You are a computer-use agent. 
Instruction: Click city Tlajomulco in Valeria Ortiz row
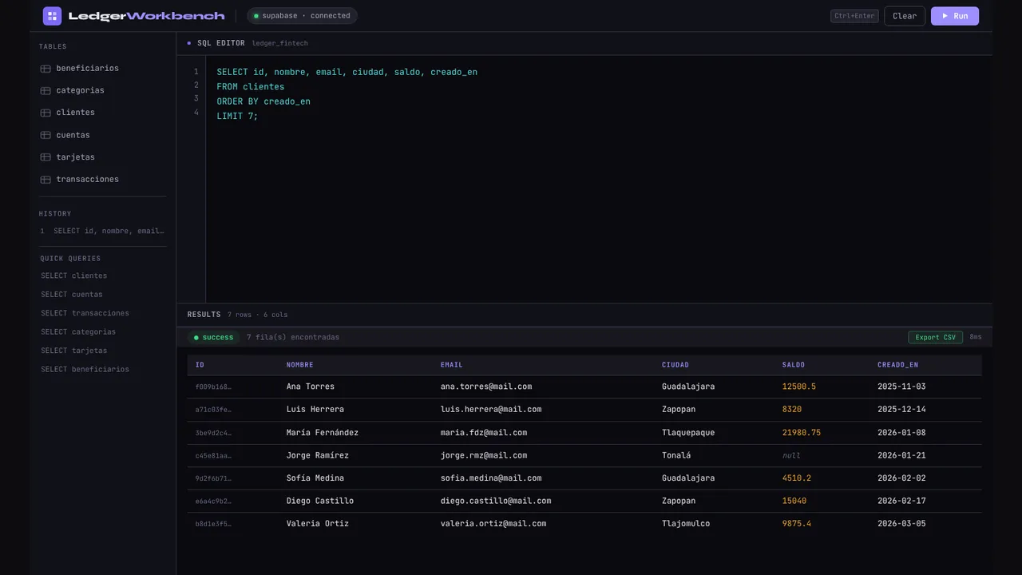(x=686, y=524)
